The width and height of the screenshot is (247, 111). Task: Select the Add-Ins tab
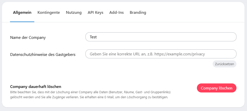point(116,13)
